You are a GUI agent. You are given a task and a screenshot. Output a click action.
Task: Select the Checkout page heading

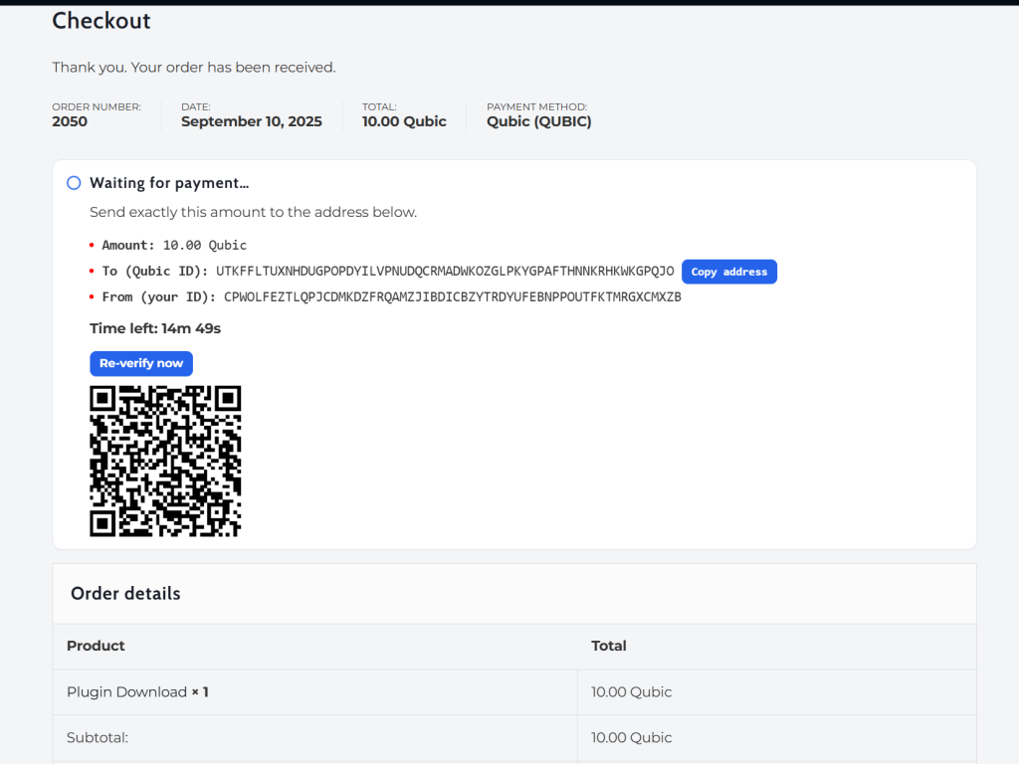click(102, 21)
